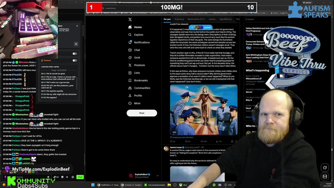Like the Holloman post with 209 likes
Screen dimensions: 334x188
click(203, 141)
